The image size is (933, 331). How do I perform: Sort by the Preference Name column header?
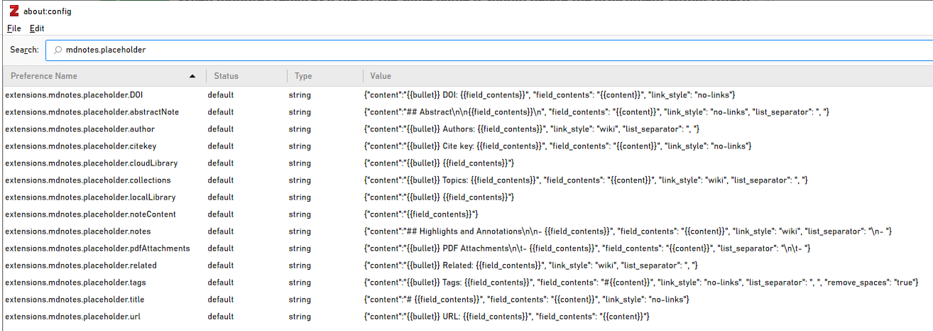[104, 76]
